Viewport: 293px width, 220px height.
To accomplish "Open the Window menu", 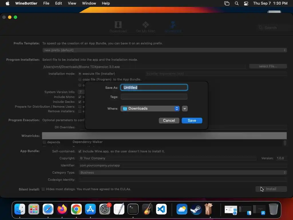I will [89, 3].
